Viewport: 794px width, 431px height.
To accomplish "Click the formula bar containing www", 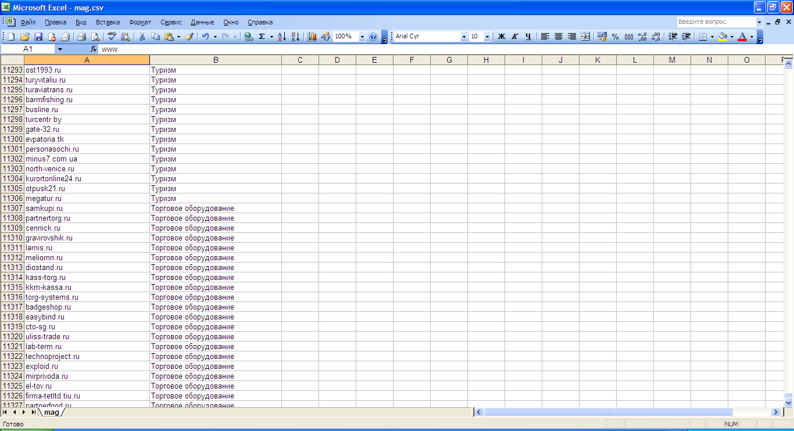I will coord(445,49).
